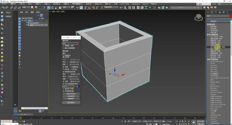Viewport: 232px width, 125px height.
Task: Activate the Select and Scale tool
Action: point(56,7)
